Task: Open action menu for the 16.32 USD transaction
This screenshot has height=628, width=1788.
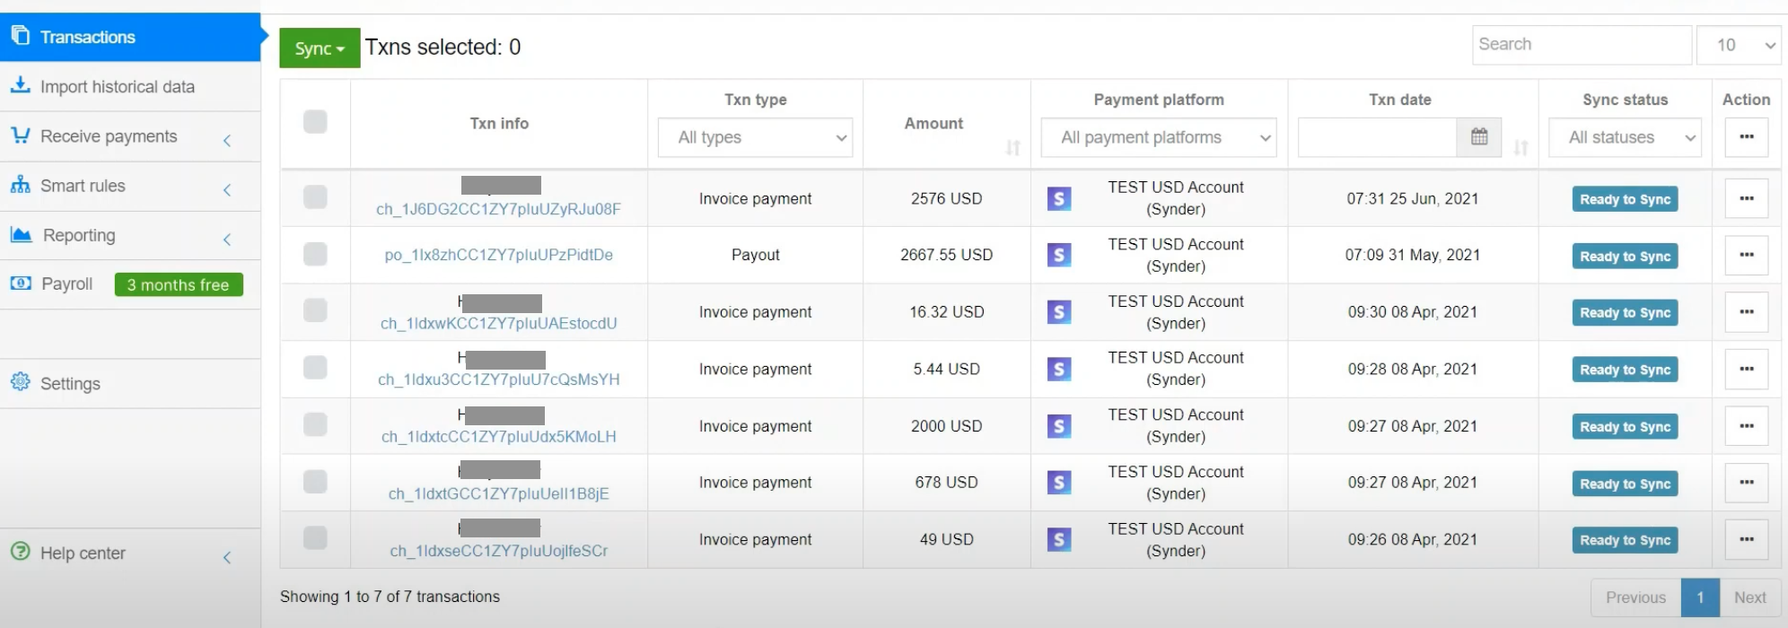Action: [x=1747, y=311]
